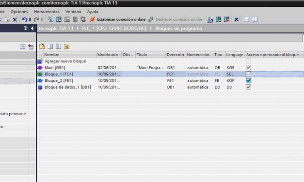304x182 pixels.
Task: Click the Tipo column header
Action: (x=219, y=55)
